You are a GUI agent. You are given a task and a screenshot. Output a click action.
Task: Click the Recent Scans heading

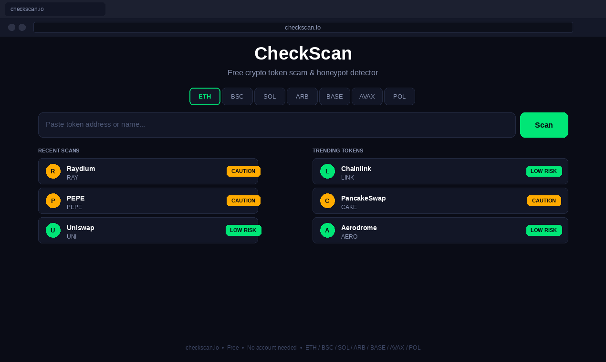click(59, 151)
